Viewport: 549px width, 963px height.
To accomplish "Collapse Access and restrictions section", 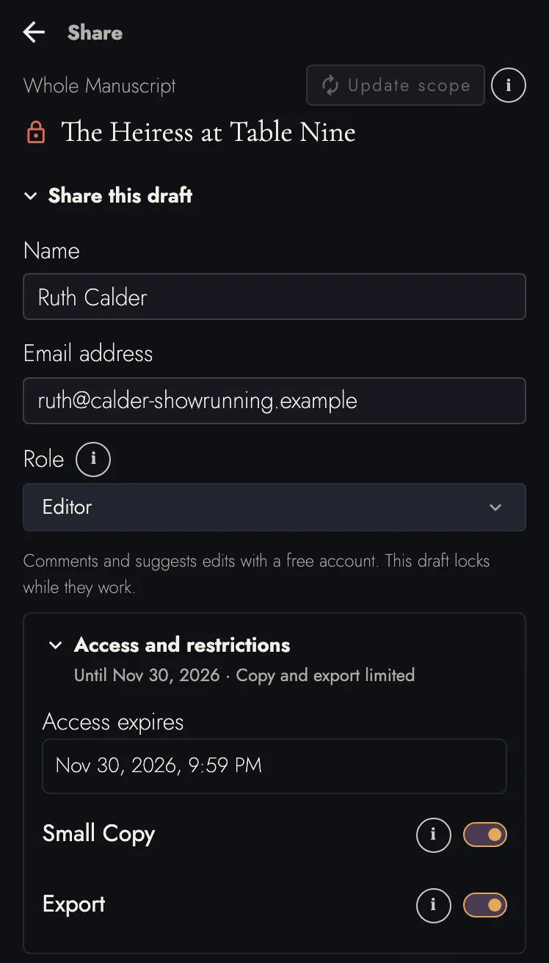I will click(55, 645).
